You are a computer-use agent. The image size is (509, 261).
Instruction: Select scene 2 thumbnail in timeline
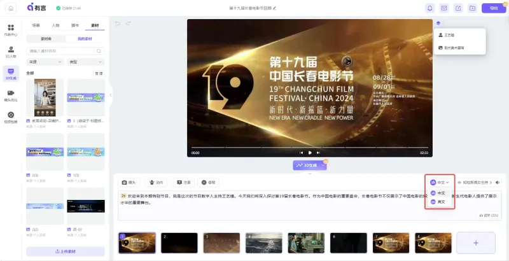[179, 243]
